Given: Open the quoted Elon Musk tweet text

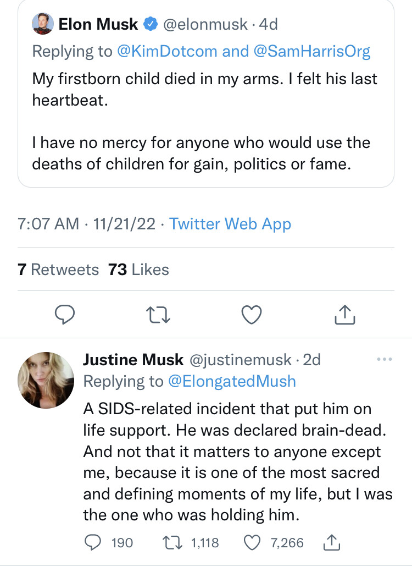Looking at the screenshot, I should (205, 121).
